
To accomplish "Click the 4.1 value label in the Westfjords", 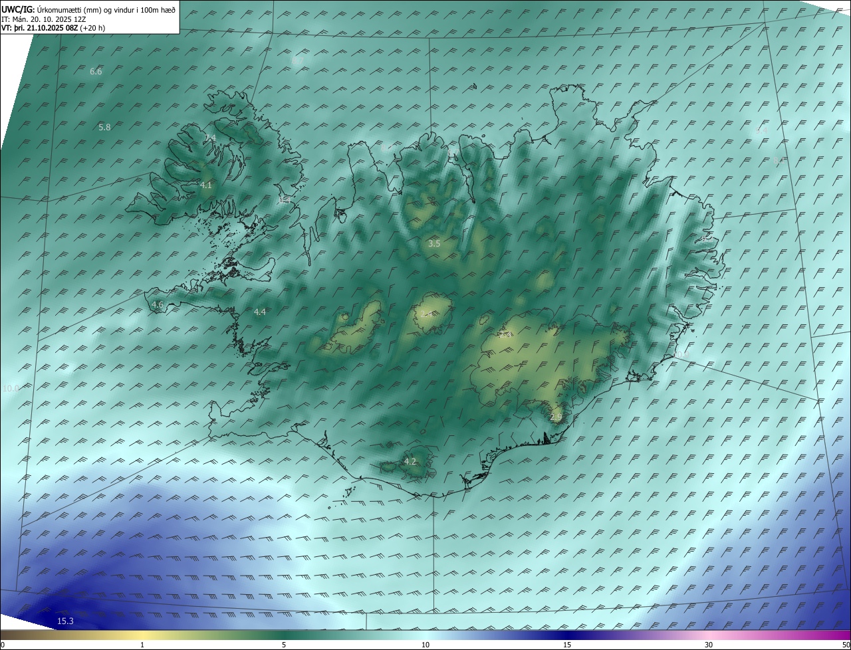I will click(205, 185).
